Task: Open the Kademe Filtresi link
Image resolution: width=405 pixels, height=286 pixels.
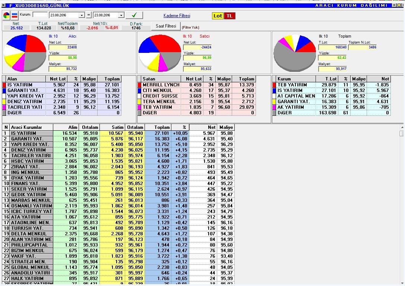Action: (177, 16)
